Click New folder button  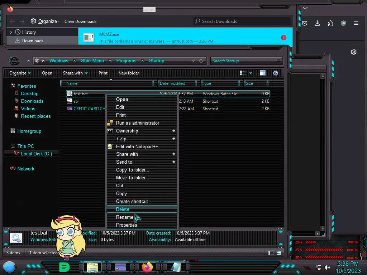129,73
